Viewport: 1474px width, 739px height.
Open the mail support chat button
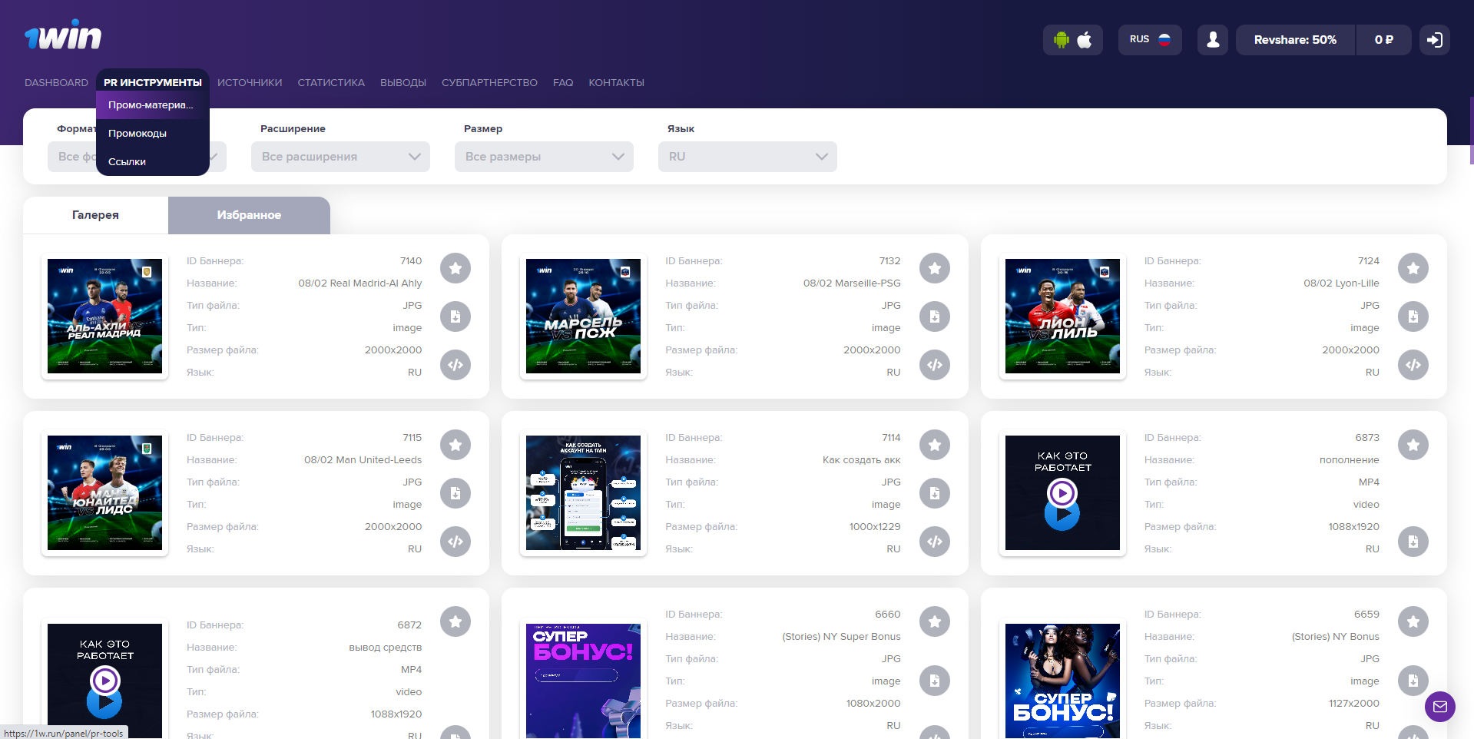tap(1440, 707)
